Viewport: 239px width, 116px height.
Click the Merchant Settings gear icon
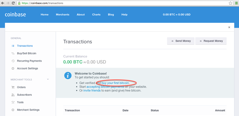point(13,110)
